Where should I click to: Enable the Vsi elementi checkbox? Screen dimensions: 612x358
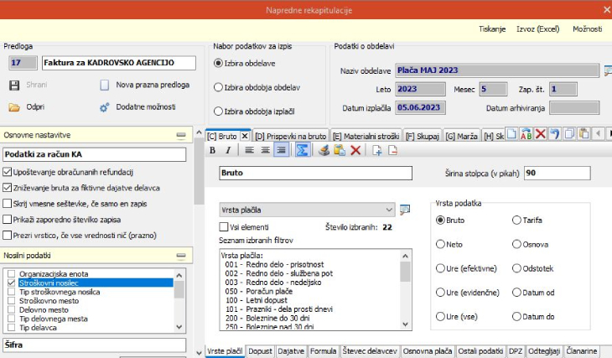click(223, 226)
